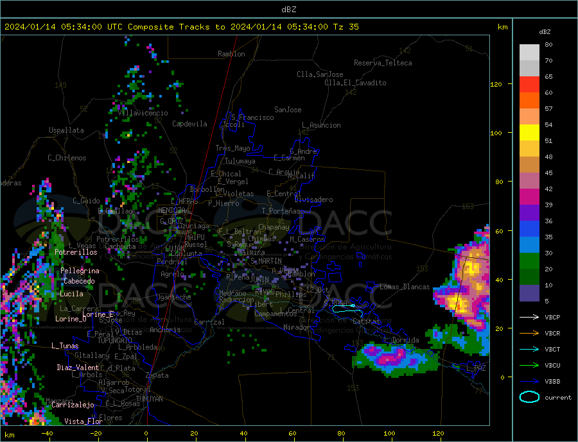This screenshot has width=578, height=442.
Task: Click the 'Divisadero' map label
Action: coord(313,200)
